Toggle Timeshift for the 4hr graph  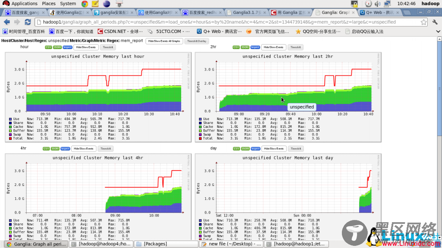[x=105, y=149]
